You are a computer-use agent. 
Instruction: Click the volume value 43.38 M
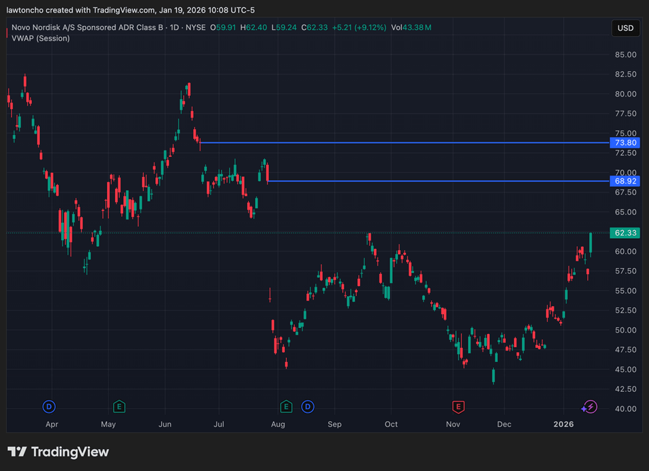(x=417, y=27)
